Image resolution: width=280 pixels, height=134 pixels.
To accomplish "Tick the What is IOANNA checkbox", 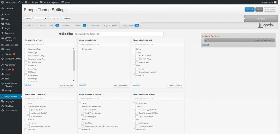I will pyautogui.click(x=137, y=56).
